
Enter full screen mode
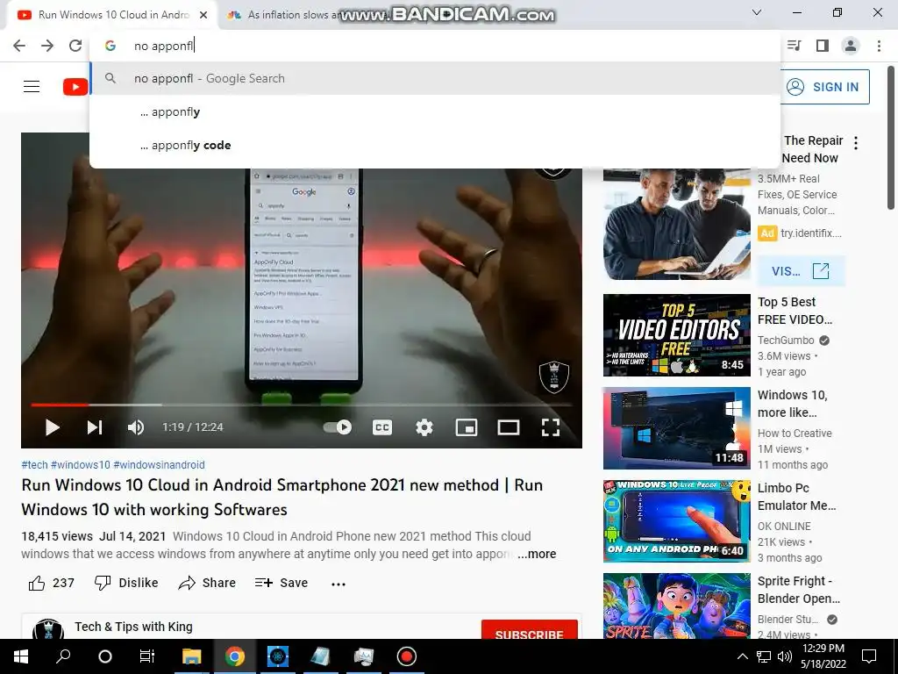click(x=551, y=427)
